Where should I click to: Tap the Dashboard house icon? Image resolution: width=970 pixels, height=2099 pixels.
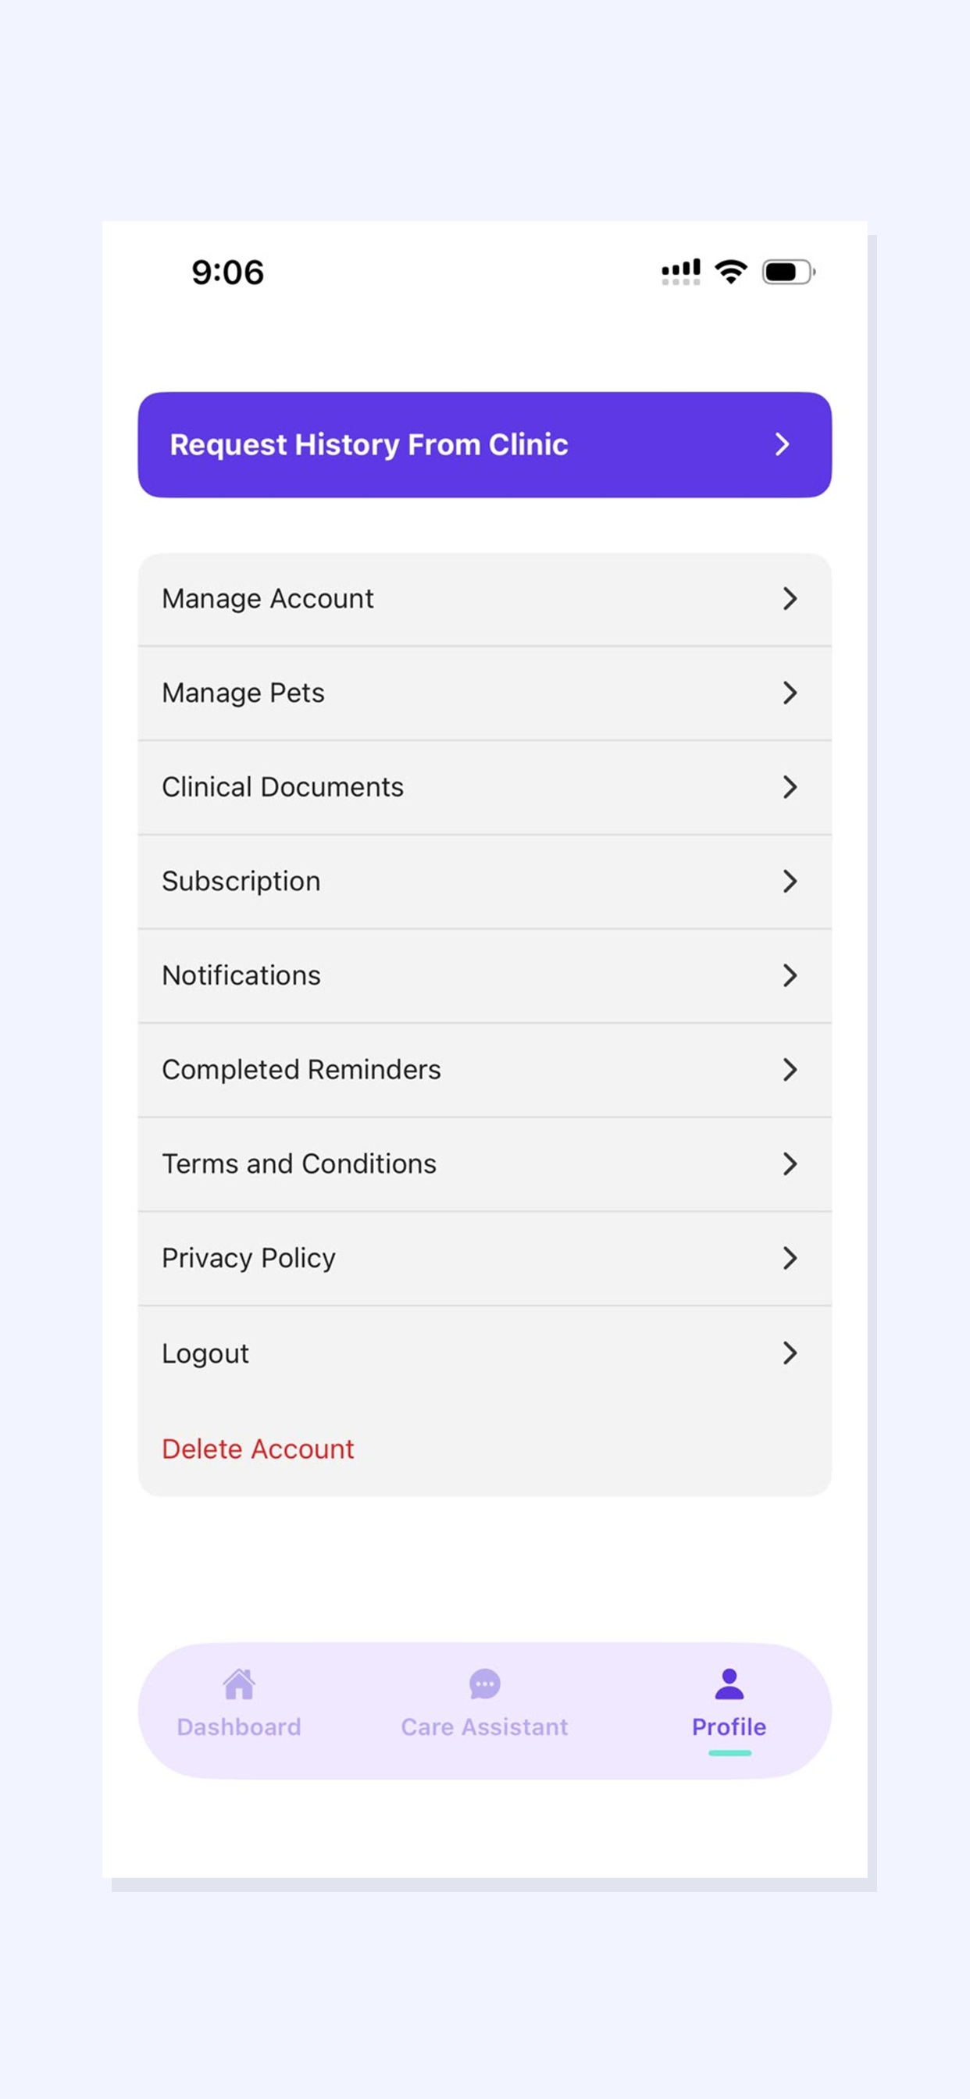[x=239, y=1684]
